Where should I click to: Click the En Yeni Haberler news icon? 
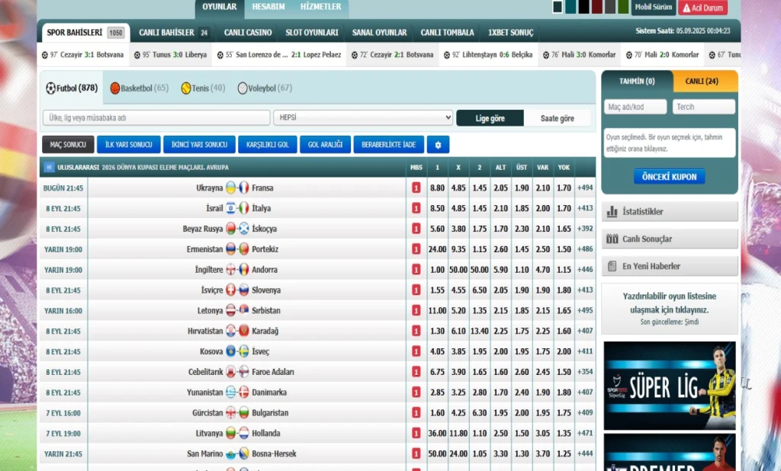coord(612,266)
